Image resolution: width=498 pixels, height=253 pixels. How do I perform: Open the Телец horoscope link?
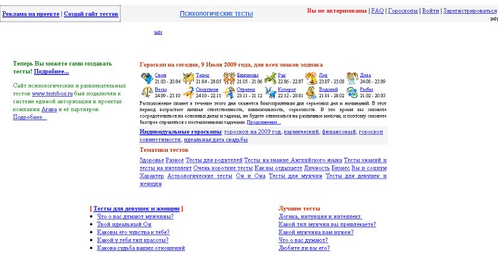point(203,75)
